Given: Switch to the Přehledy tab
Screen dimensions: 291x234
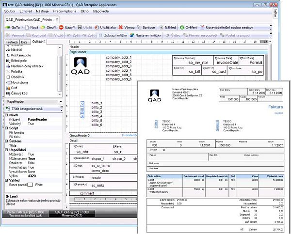Looking at the screenshot, I should pyautogui.click(x=12, y=42).
